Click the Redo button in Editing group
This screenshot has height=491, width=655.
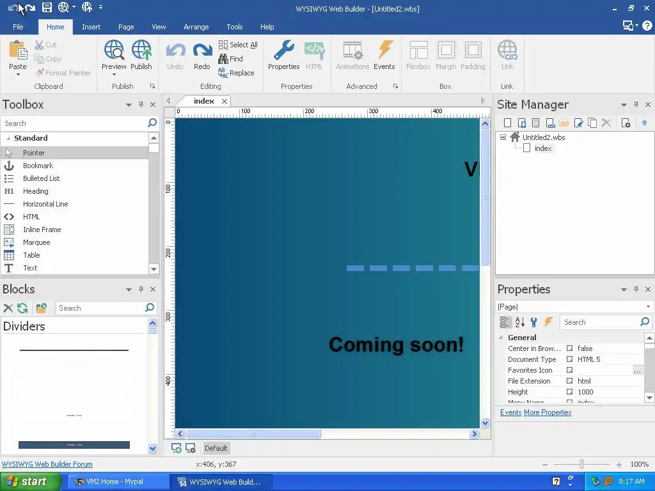click(201, 56)
